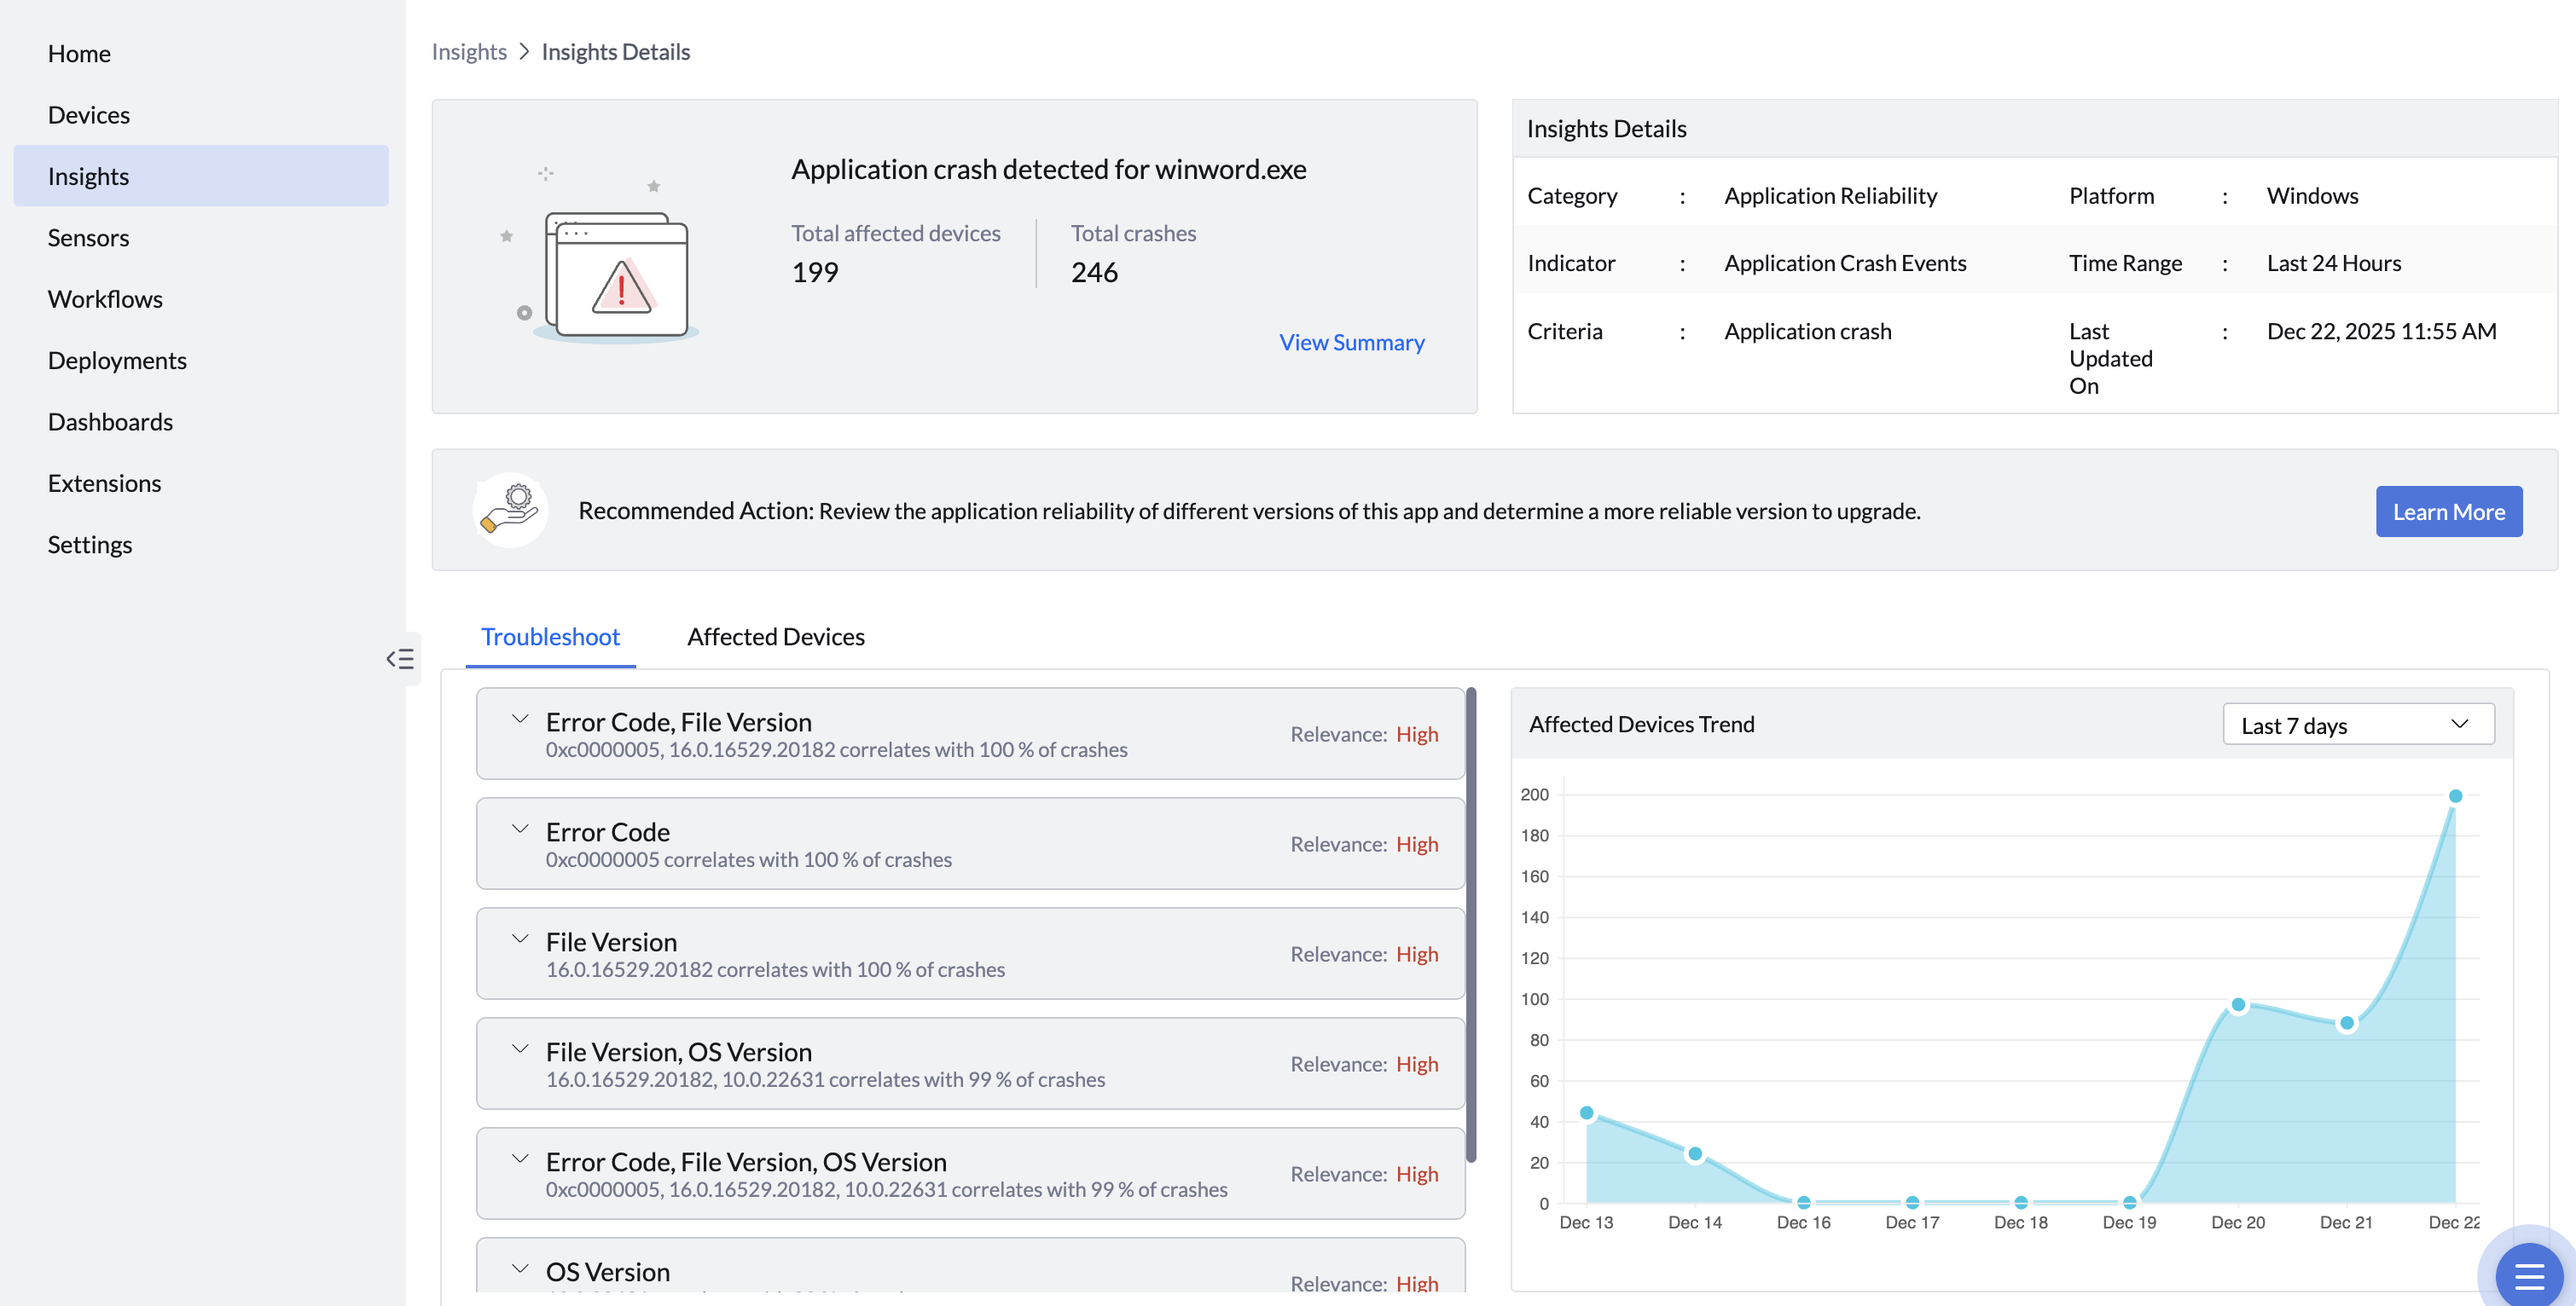The image size is (2576, 1306).
Task: Expand the File Version correlation row
Action: [x=520, y=939]
